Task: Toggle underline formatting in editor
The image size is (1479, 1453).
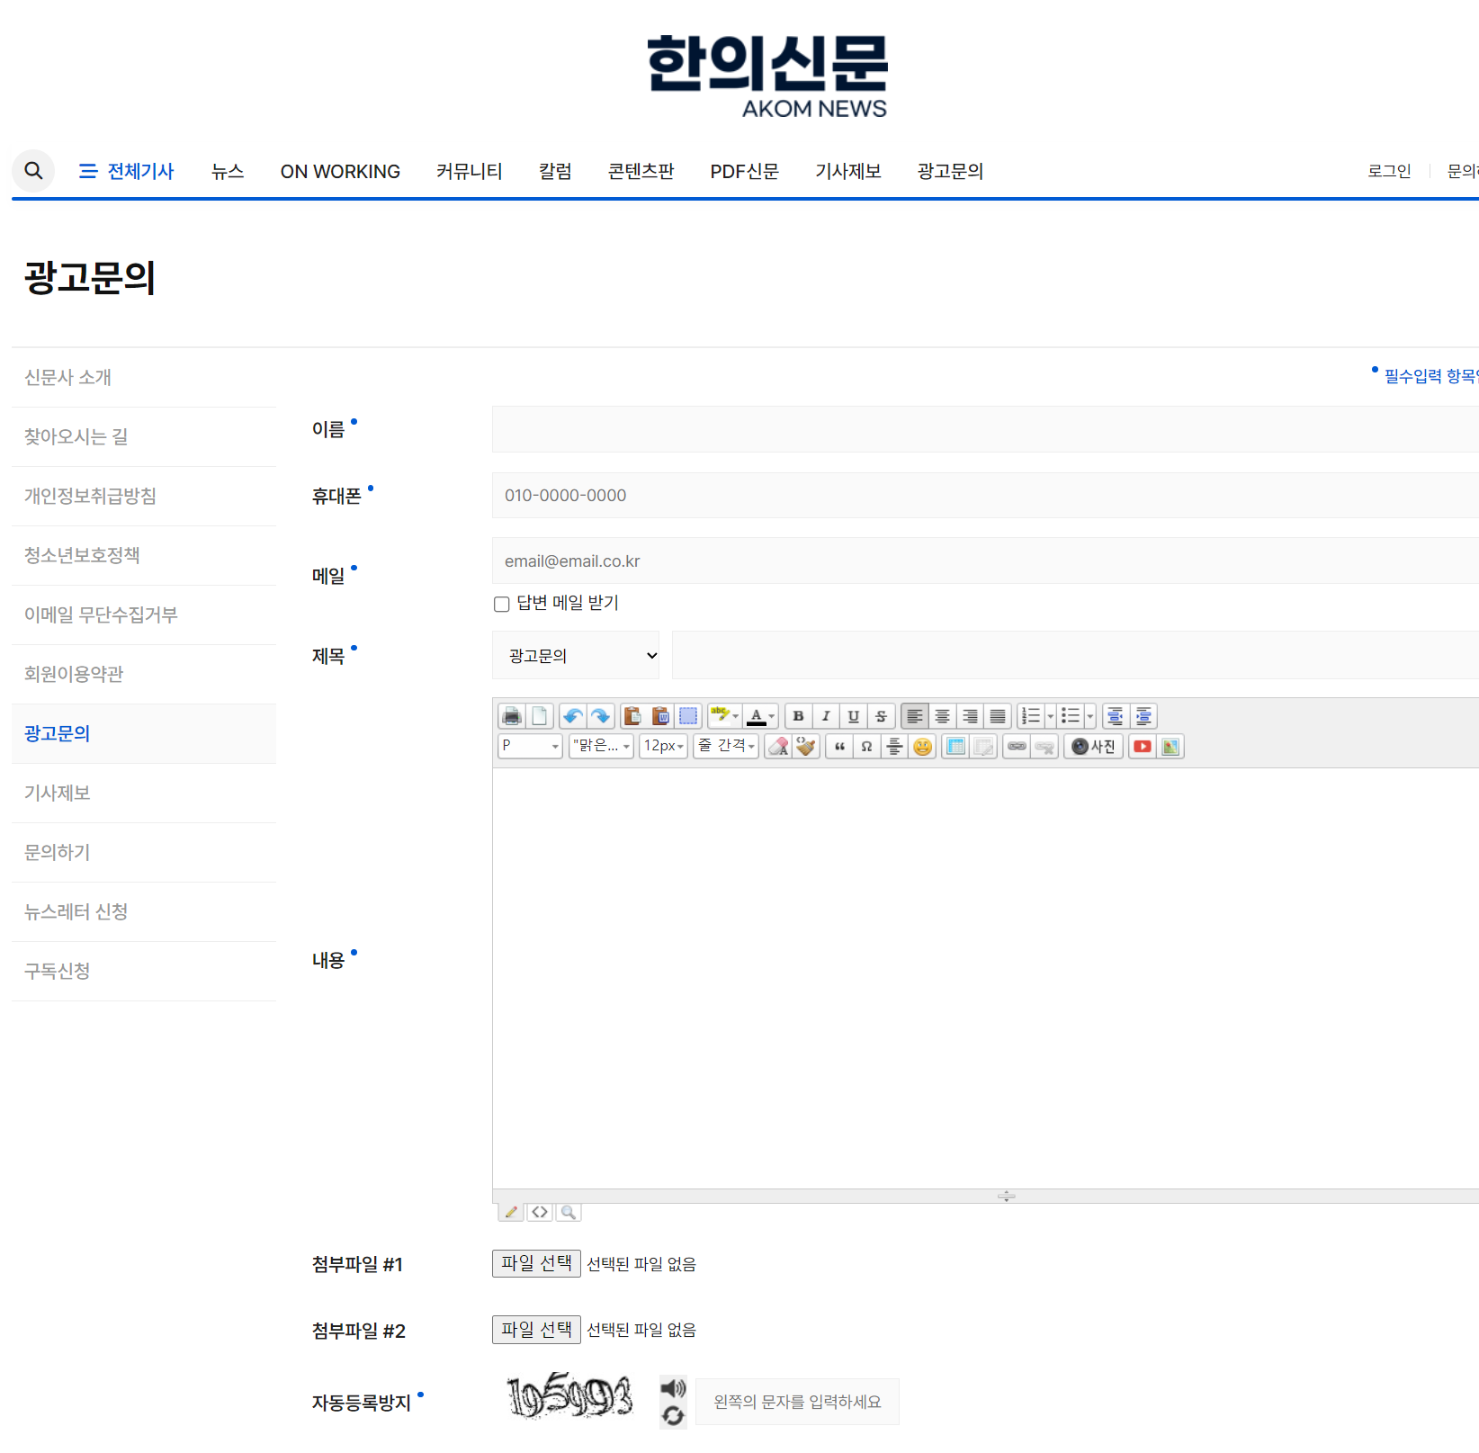Action: [x=854, y=716]
